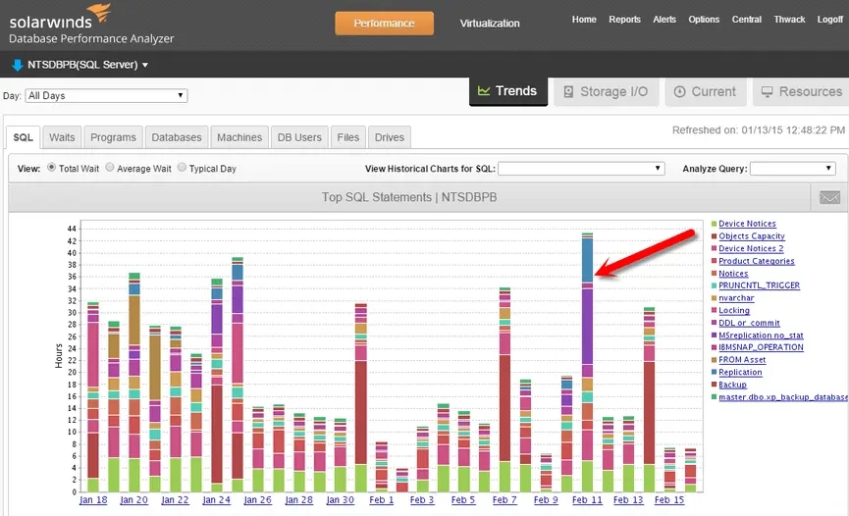Click the Feb 11 date link on axis
Screen dimensions: 849x516
(x=587, y=499)
